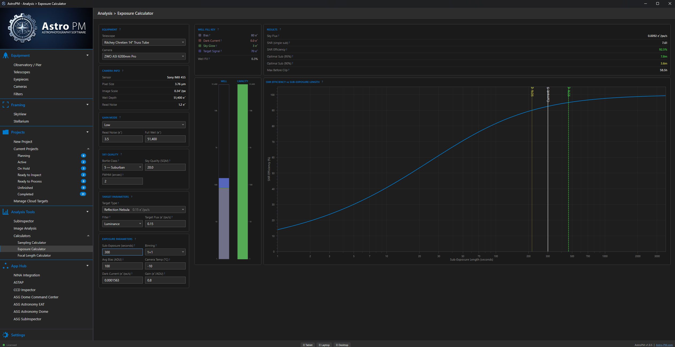Click the Astro PM compass logo
675x347 pixels.
point(22,28)
